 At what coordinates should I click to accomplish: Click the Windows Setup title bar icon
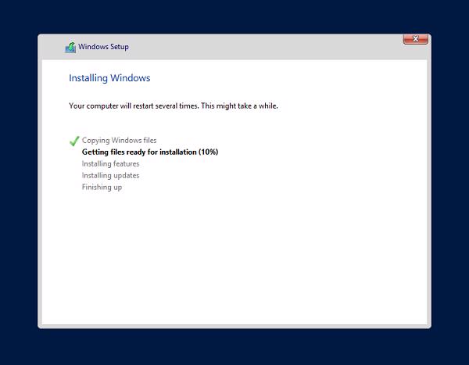point(70,47)
